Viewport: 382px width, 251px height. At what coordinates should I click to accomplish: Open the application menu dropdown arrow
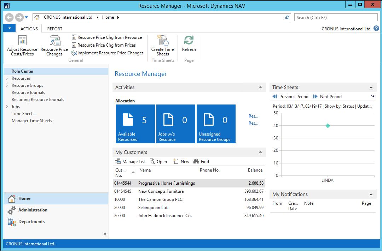click(10, 29)
